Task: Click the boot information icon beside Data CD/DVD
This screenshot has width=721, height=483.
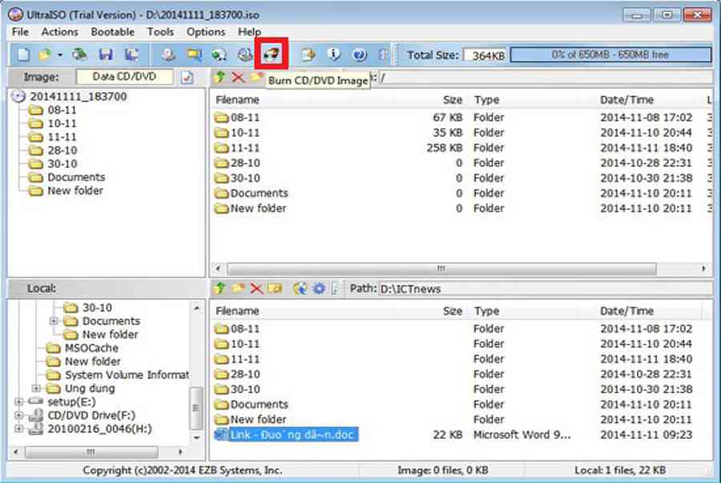Action: coord(187,77)
